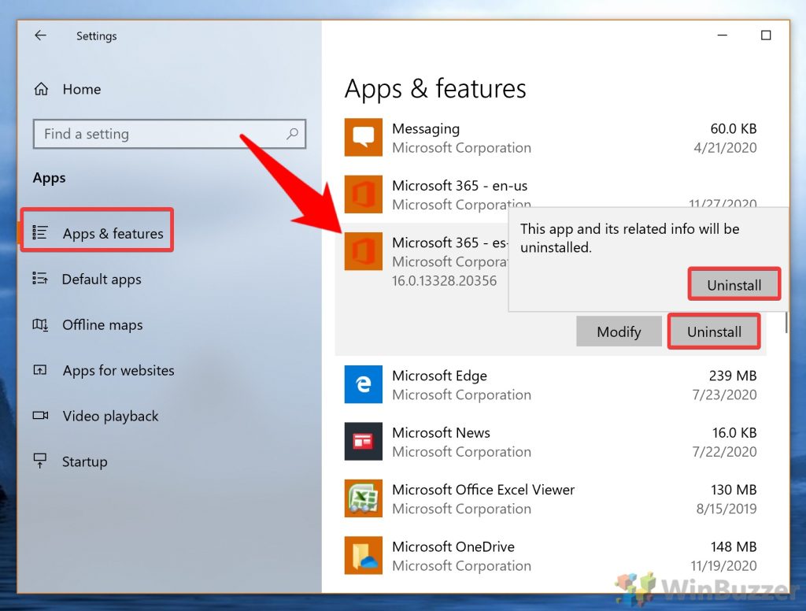806x611 pixels.
Task: Click the Offline maps icon
Action: point(40,324)
